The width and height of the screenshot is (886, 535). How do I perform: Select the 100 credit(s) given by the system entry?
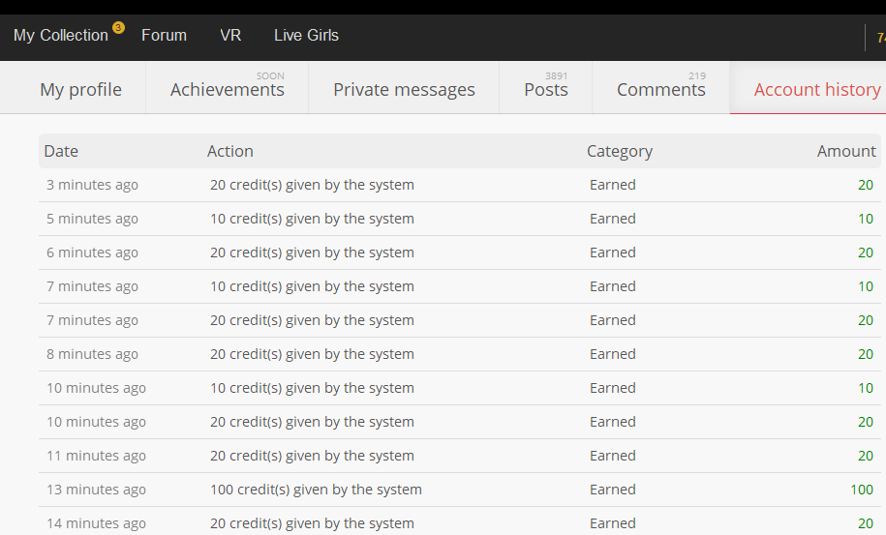[x=316, y=490]
